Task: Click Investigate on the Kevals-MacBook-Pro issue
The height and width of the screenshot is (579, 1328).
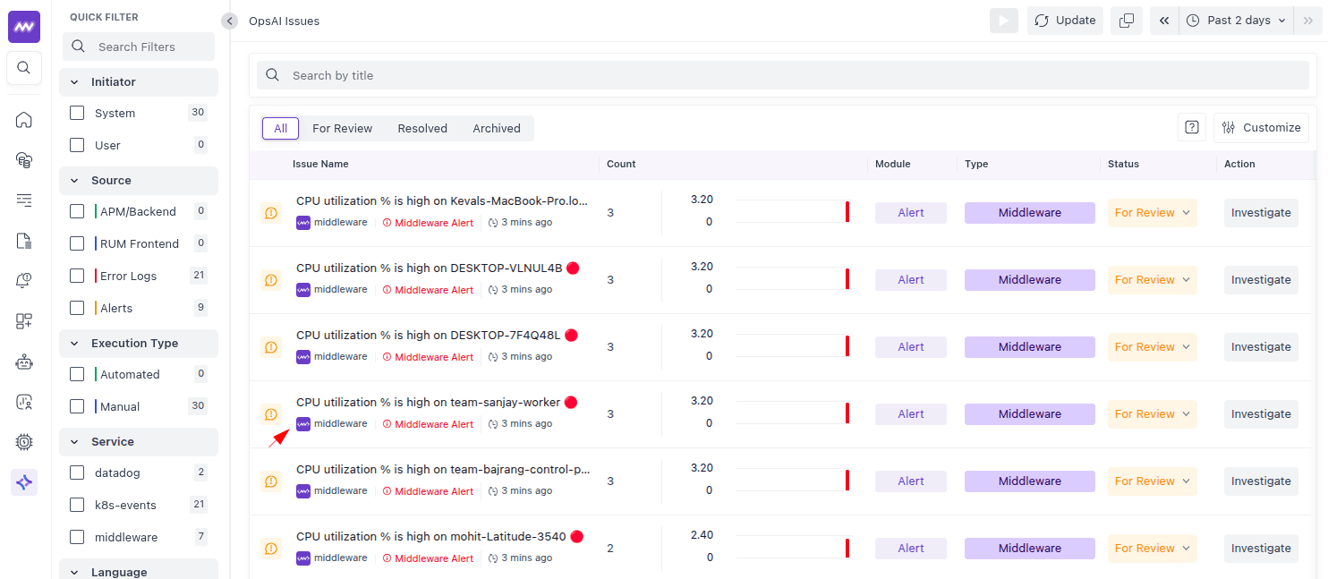Action: click(1261, 212)
